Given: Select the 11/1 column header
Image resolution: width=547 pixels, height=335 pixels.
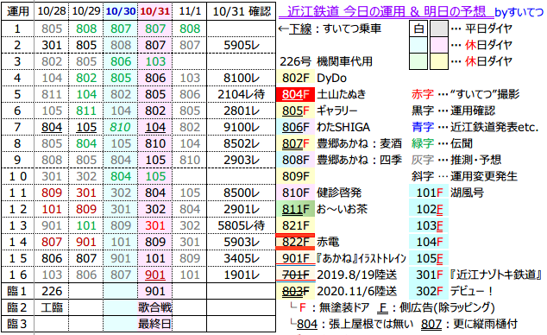Looking at the screenshot, I should click(x=190, y=11).
